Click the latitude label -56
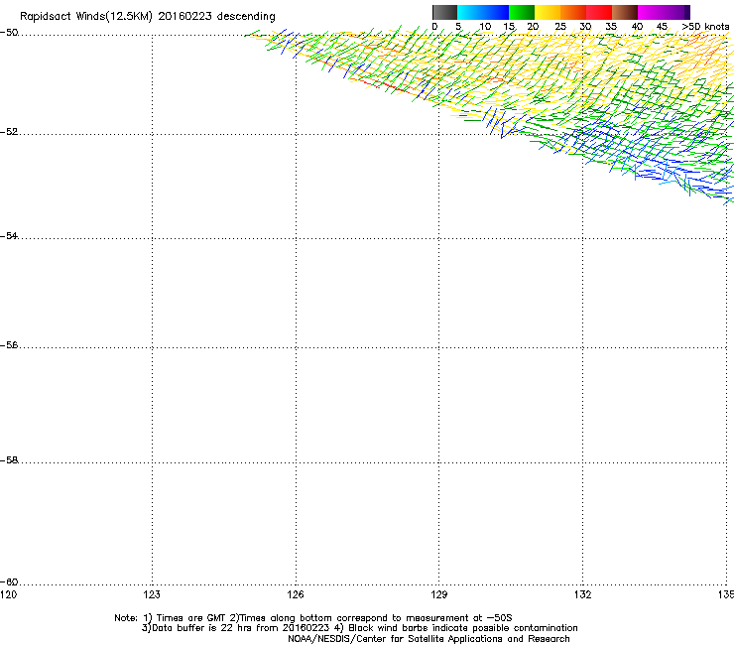 [9, 345]
